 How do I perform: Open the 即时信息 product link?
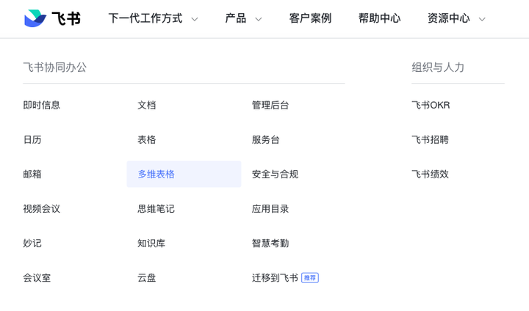pyautogui.click(x=41, y=105)
